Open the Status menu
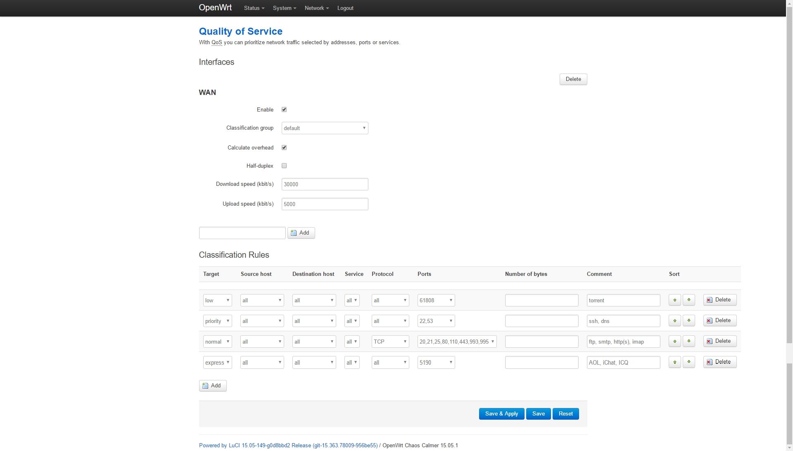 coord(254,8)
